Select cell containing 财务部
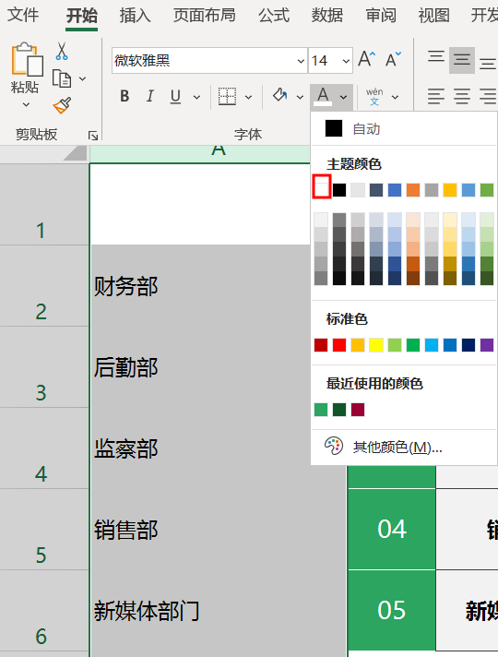 200,286
